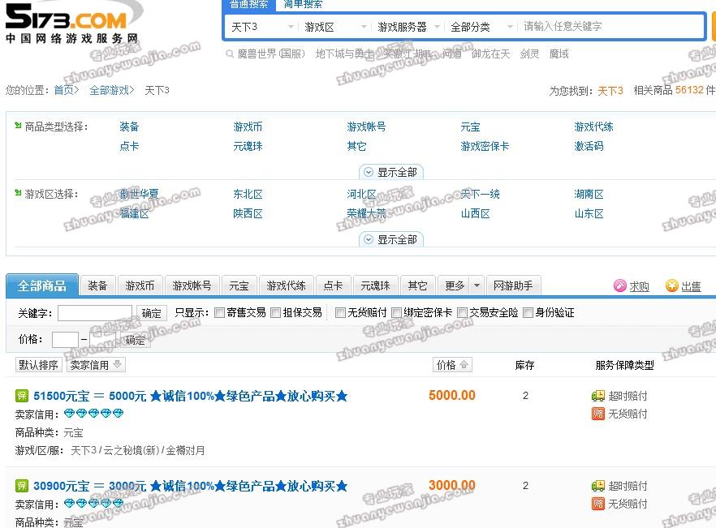This screenshot has width=716, height=528.
Task: Select the 元魂珠 tab
Action: pyautogui.click(x=375, y=285)
